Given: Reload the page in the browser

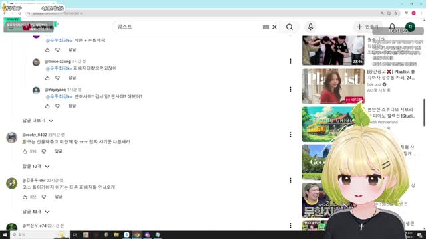Looking at the screenshot, I should tap(19, 13).
